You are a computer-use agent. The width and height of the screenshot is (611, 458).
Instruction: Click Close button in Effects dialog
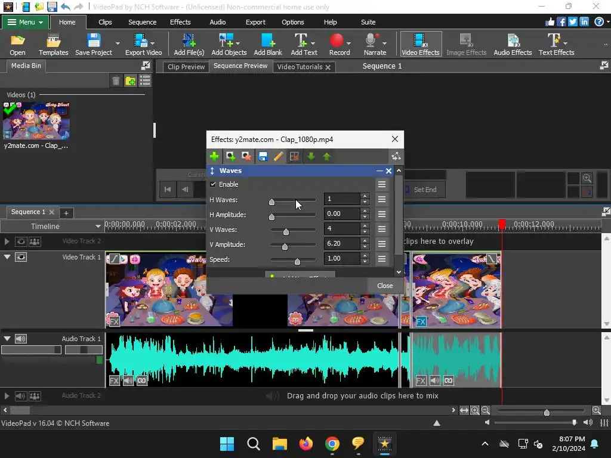coord(385,286)
